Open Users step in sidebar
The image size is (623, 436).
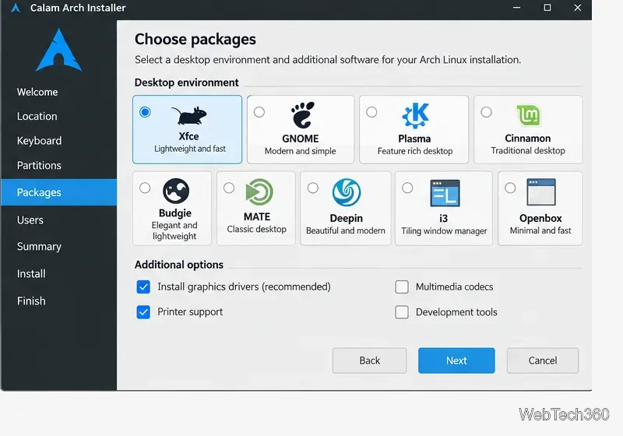click(30, 220)
